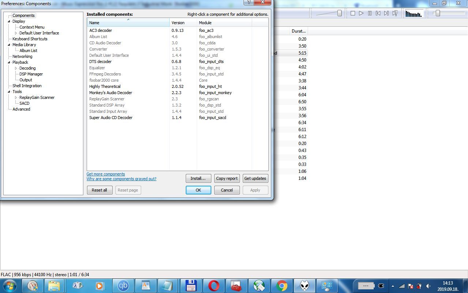Viewport: 468px width, 293px height.
Task: Open the control panel taskbar icon
Action: tap(327, 286)
